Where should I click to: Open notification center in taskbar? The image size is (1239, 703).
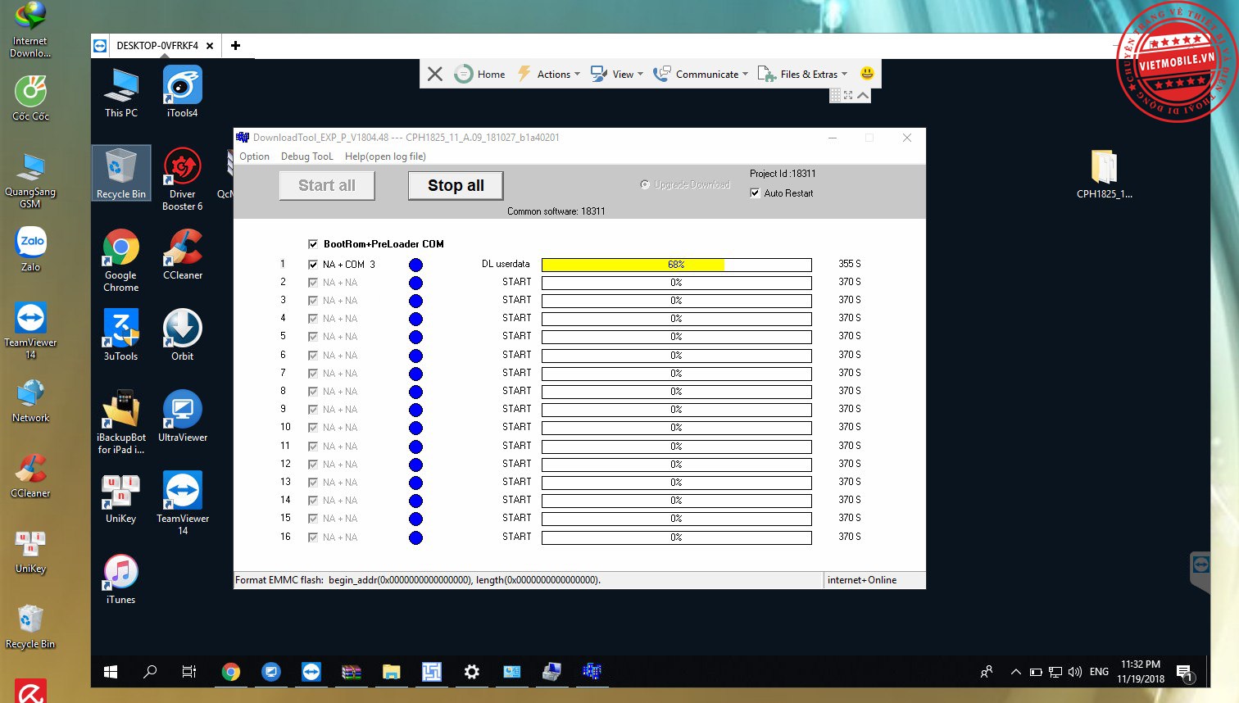(x=1185, y=673)
